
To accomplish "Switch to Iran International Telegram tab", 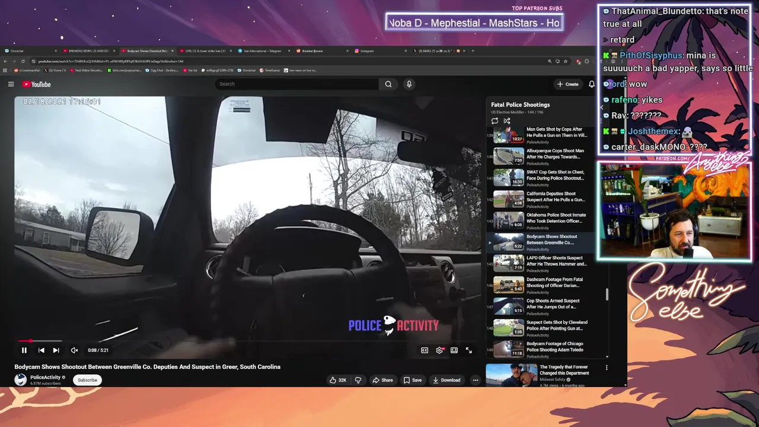I will [263, 51].
